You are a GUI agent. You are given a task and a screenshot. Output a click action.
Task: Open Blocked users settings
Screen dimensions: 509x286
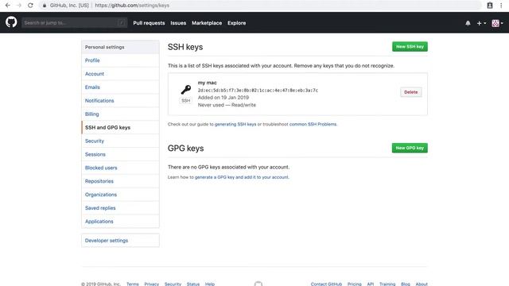tap(120, 168)
